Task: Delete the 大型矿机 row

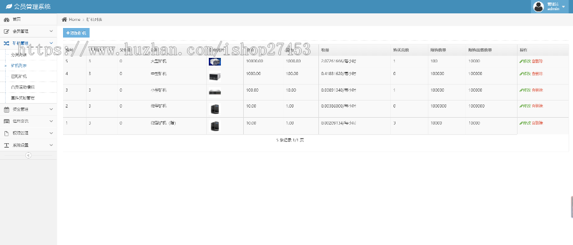Action: (537, 61)
